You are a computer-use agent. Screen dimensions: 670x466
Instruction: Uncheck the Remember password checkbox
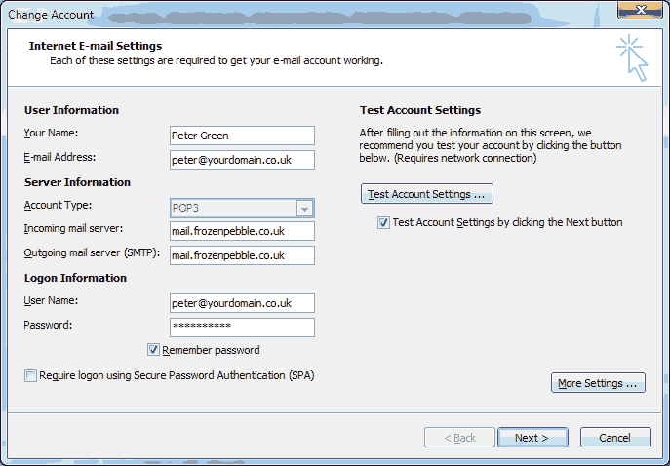(153, 350)
